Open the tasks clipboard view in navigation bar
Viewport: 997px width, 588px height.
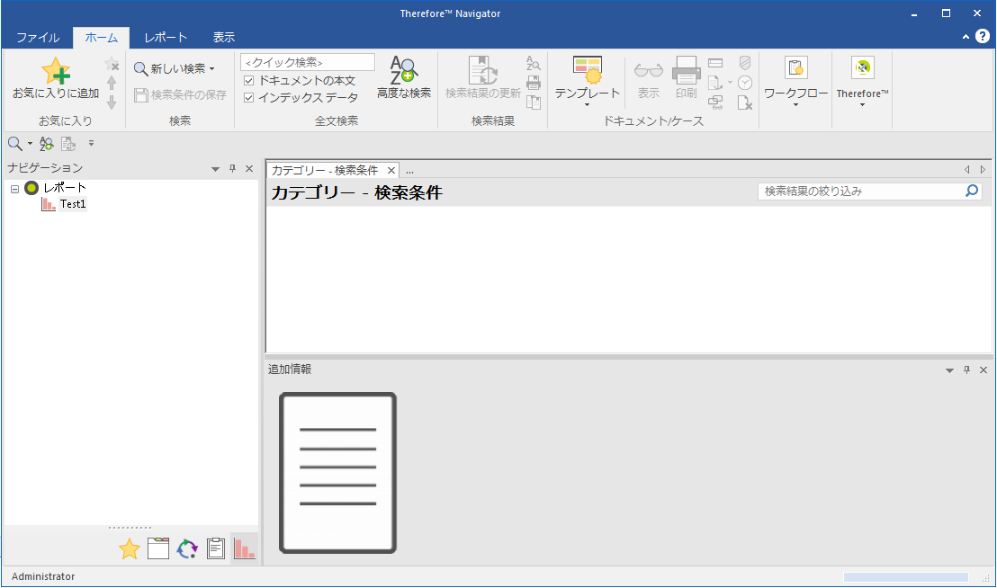click(x=216, y=548)
